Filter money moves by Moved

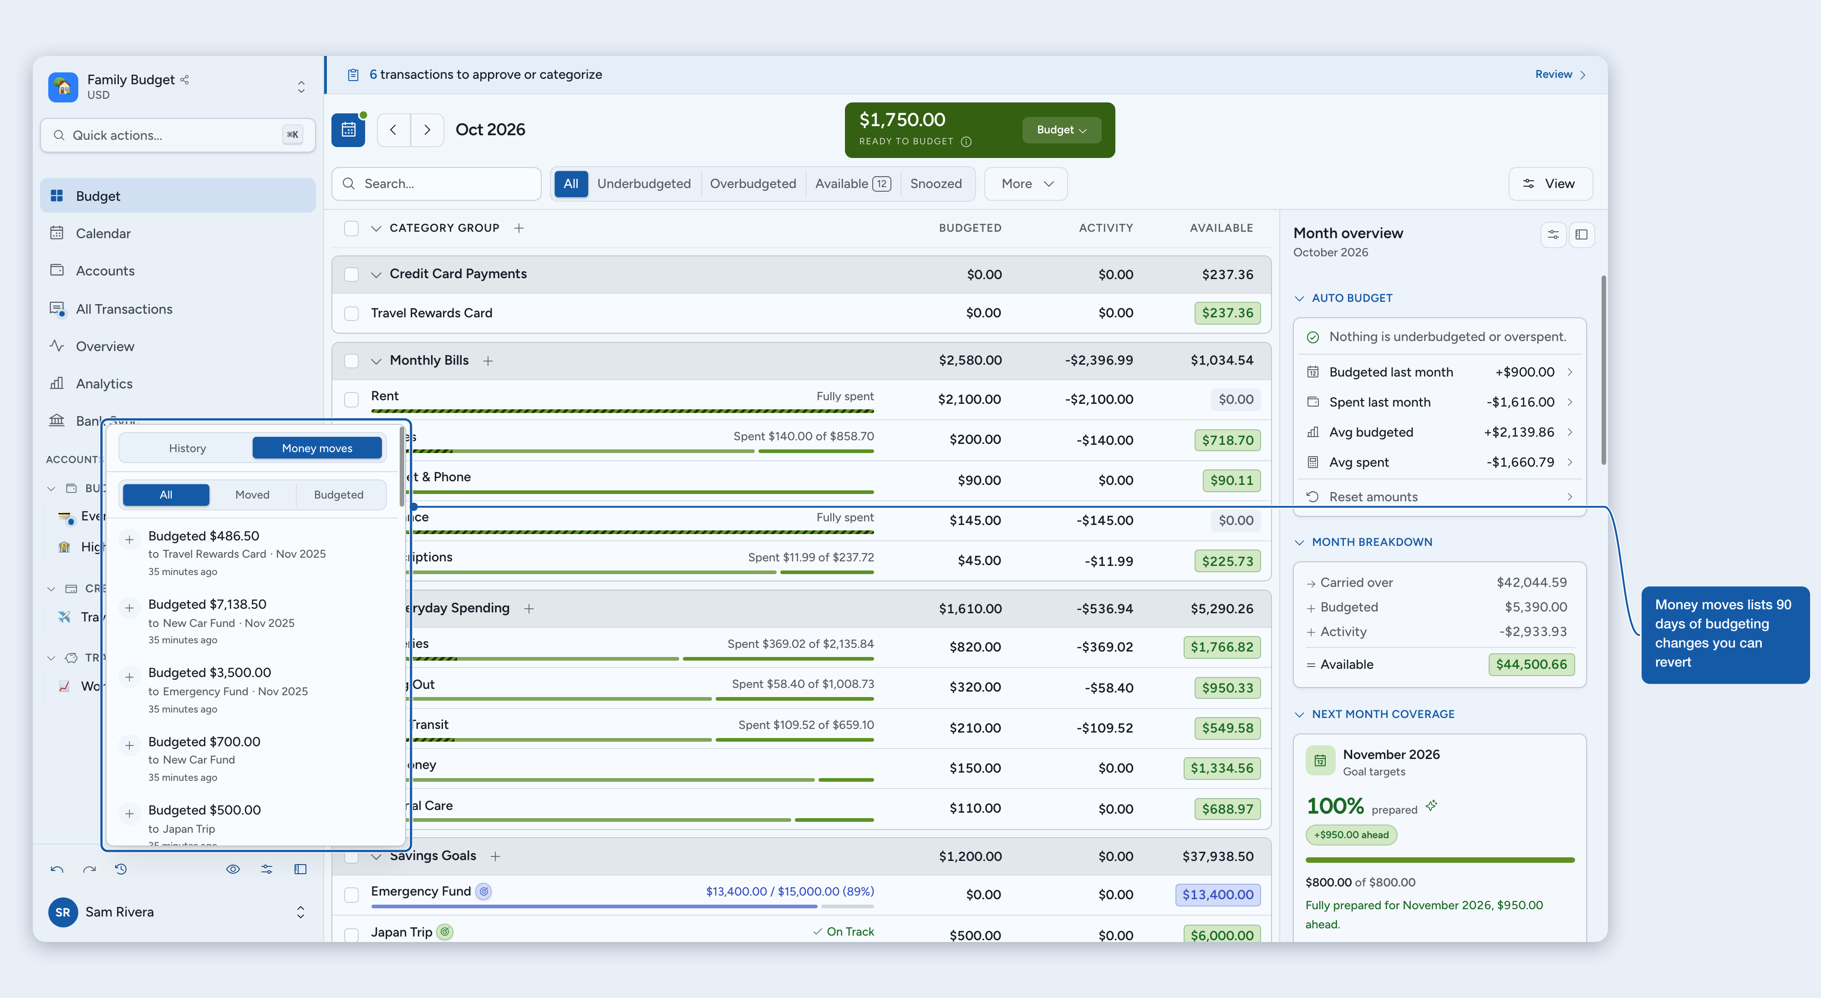point(252,495)
